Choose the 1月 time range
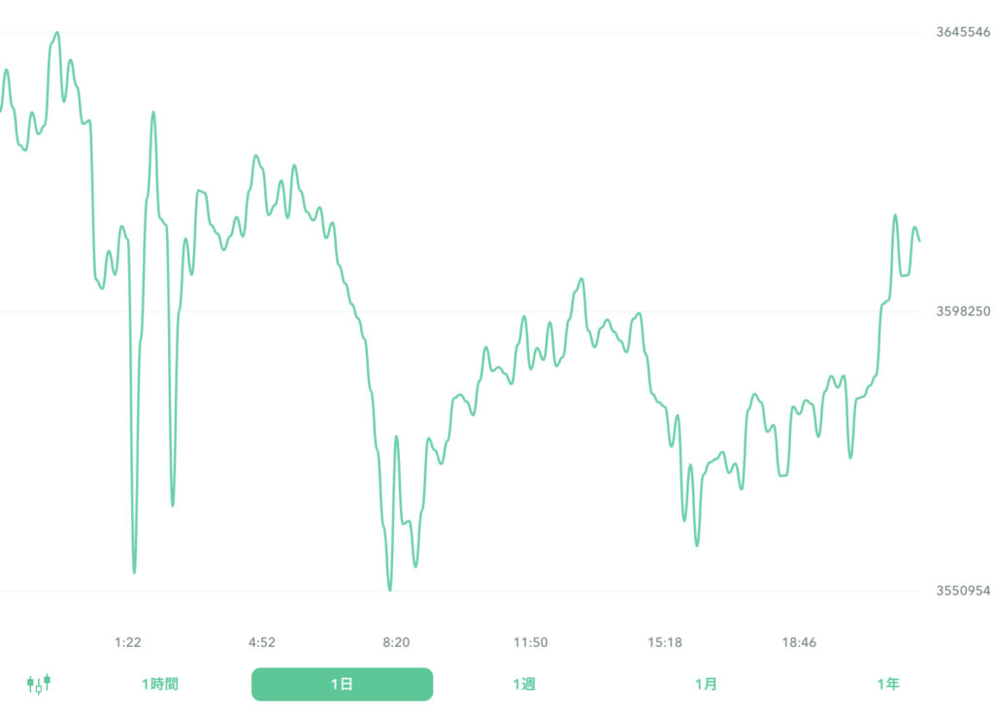 [x=707, y=684]
